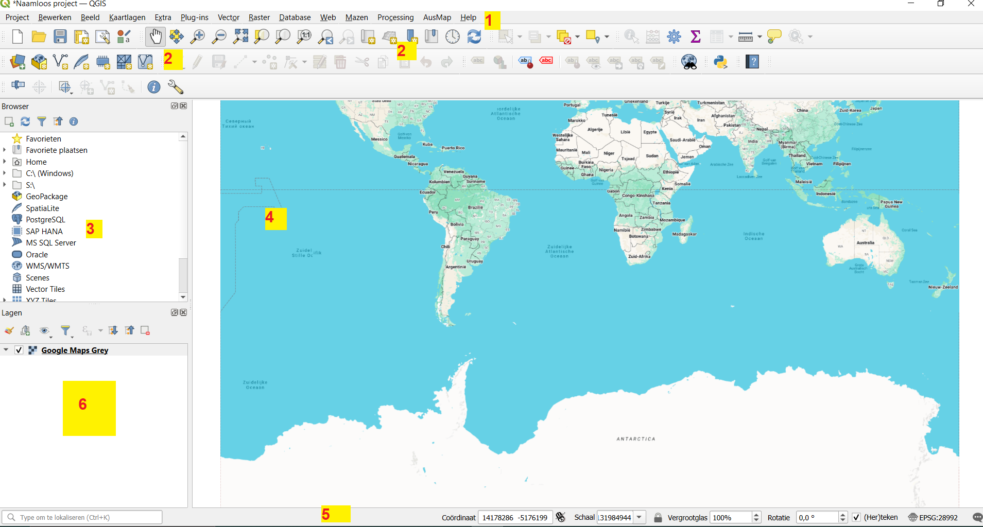Click the EPSG:28992 projection button

point(933,518)
